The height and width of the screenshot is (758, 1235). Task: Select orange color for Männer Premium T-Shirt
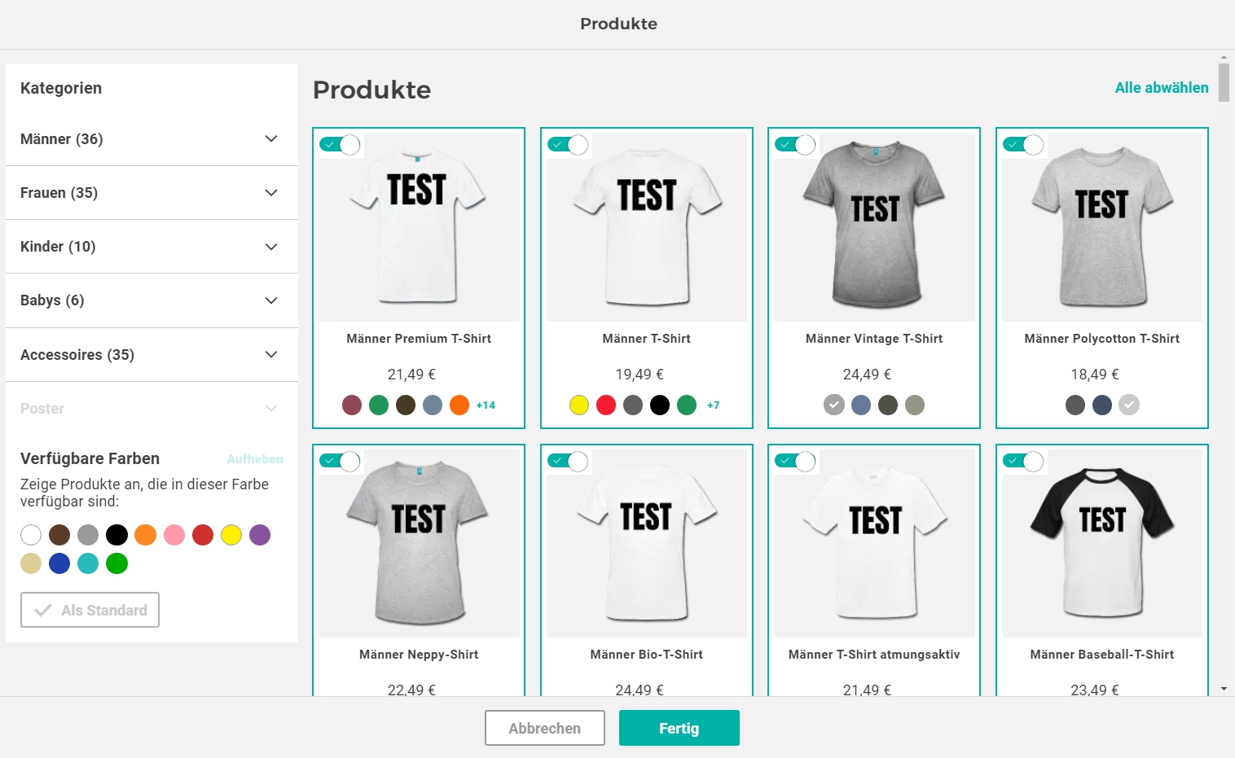[459, 405]
